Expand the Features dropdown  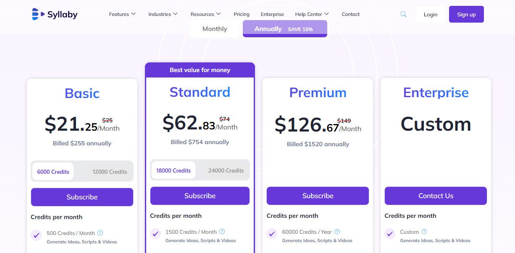[122, 14]
